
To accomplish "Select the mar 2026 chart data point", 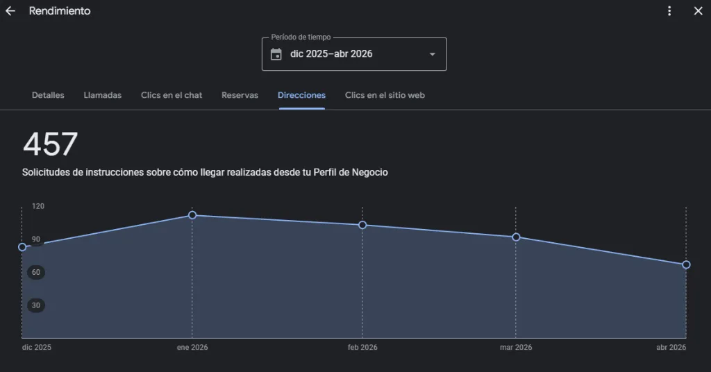I will (516, 237).
